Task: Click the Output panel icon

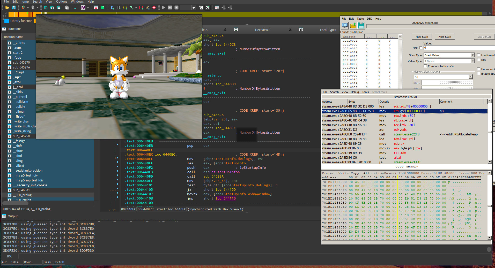Action: point(4,216)
